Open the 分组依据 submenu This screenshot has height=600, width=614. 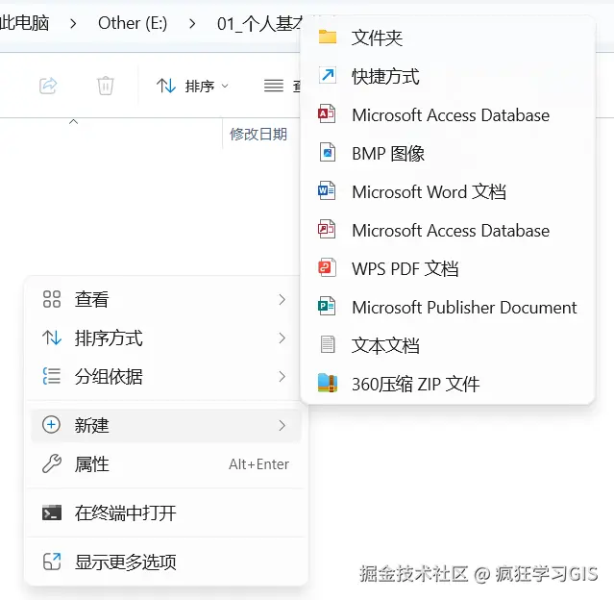tap(165, 376)
